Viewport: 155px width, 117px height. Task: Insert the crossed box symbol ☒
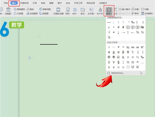(x=137, y=67)
